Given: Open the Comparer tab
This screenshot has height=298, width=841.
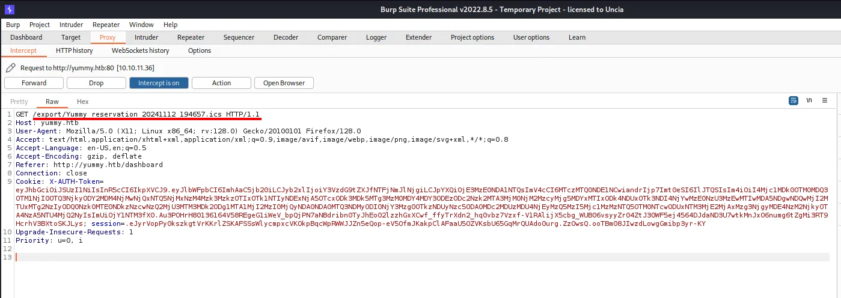Looking at the screenshot, I should [332, 37].
